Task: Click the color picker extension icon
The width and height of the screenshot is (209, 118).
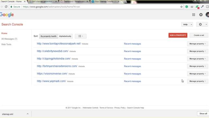Action: click(202, 7)
